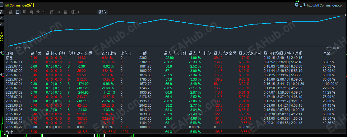The width and height of the screenshot is (347, 137).
Task: Click the 日期 column header
Action: (x=9, y=53)
